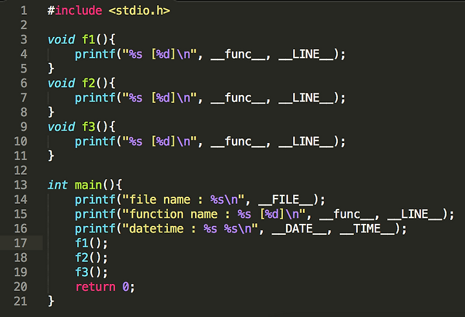Click printf on line 10

coord(95,142)
